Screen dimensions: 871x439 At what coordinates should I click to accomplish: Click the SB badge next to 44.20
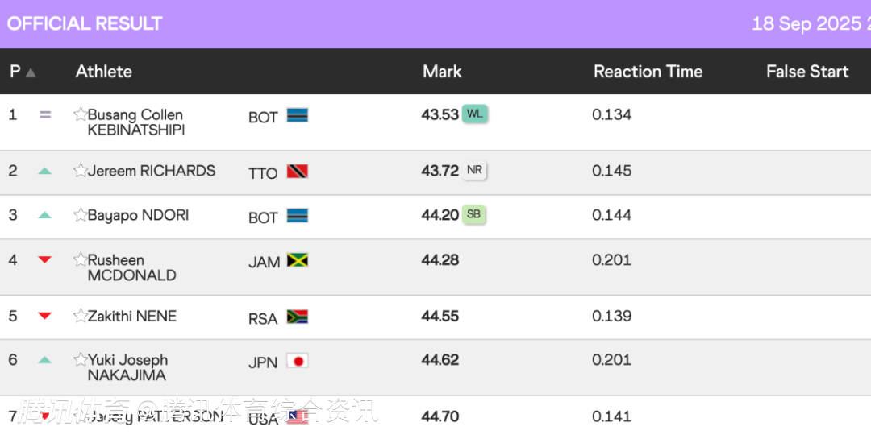[x=474, y=214]
